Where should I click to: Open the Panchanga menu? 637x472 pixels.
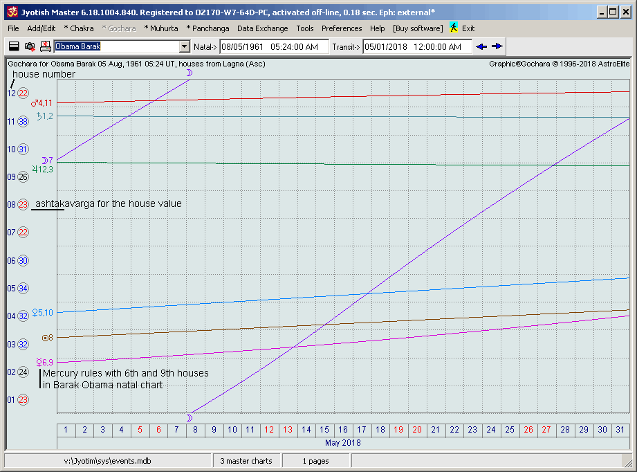207,28
